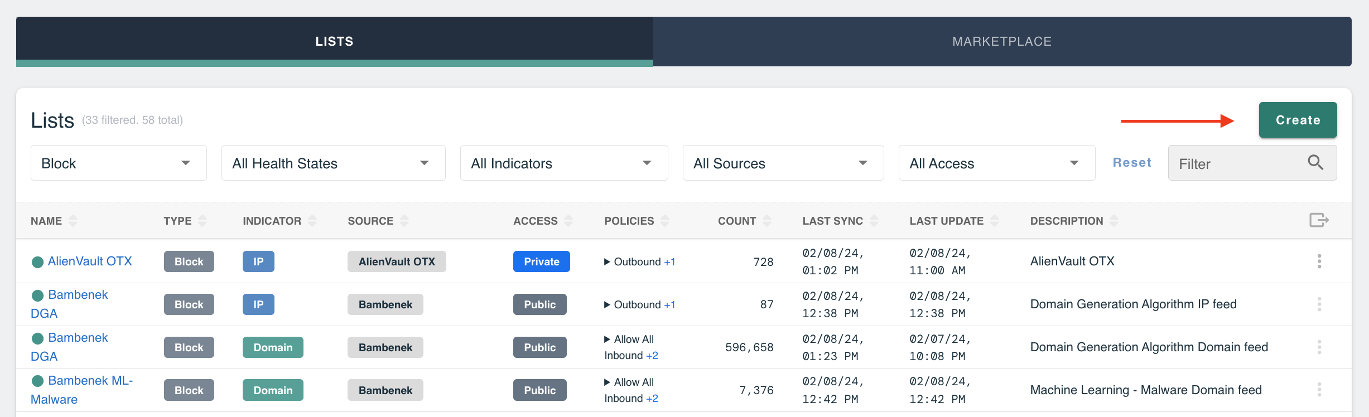Focus the Filter search field
The height and width of the screenshot is (417, 1369).
[x=1252, y=163]
